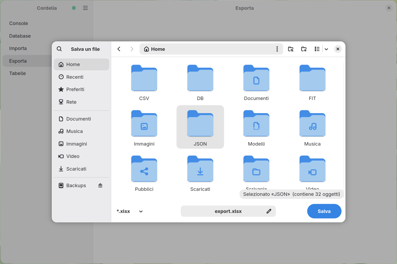
Task: Open the CSV folder
Action: coord(144,82)
